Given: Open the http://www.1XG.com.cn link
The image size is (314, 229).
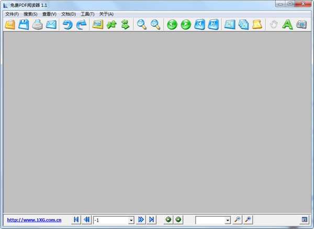Looking at the screenshot, I should 33,220.
